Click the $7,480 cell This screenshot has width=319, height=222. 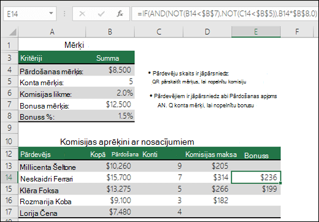110,212
